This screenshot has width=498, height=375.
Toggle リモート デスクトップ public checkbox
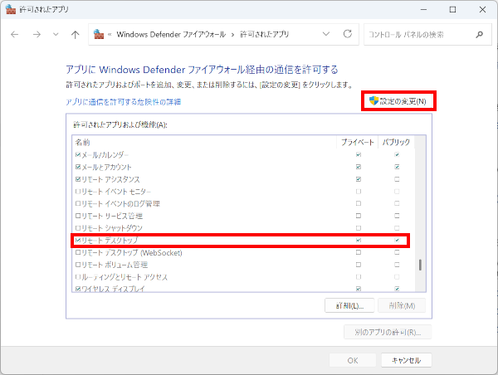[x=397, y=241]
